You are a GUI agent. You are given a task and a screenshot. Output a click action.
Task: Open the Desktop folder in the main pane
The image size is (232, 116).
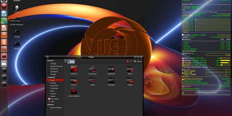pos(74,70)
